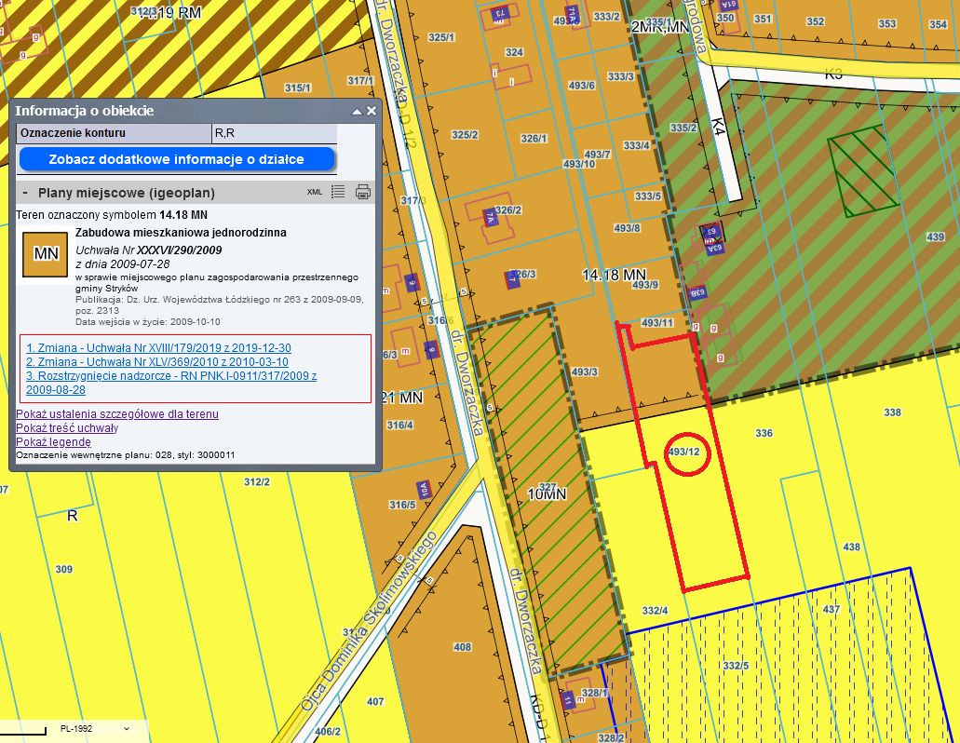The image size is (960, 743).
Task: Click the 10MN zone label on the map
Action: pyautogui.click(x=548, y=493)
